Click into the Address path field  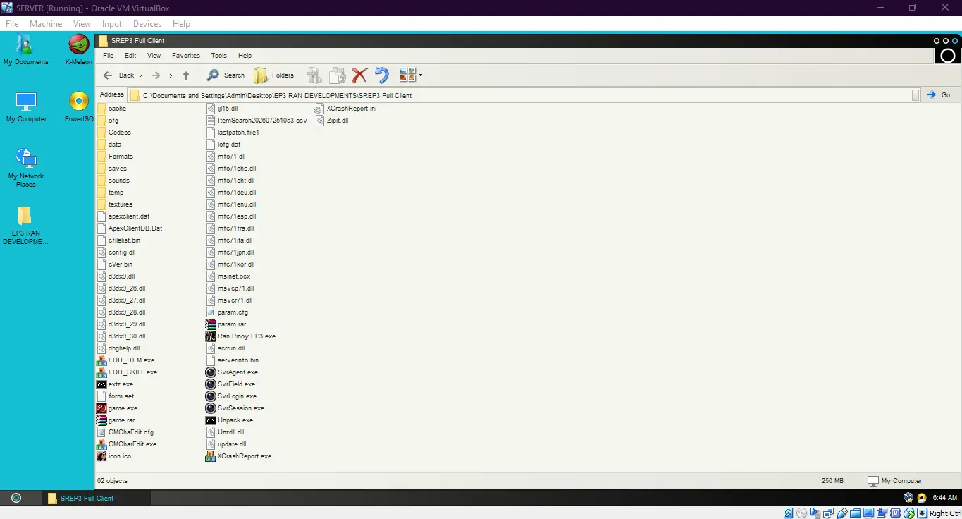524,95
